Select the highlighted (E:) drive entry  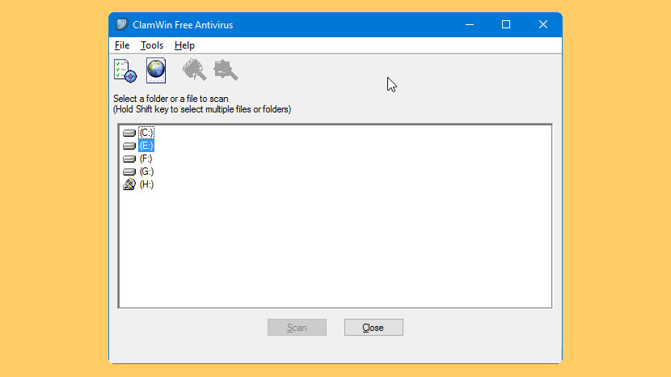pyautogui.click(x=146, y=146)
